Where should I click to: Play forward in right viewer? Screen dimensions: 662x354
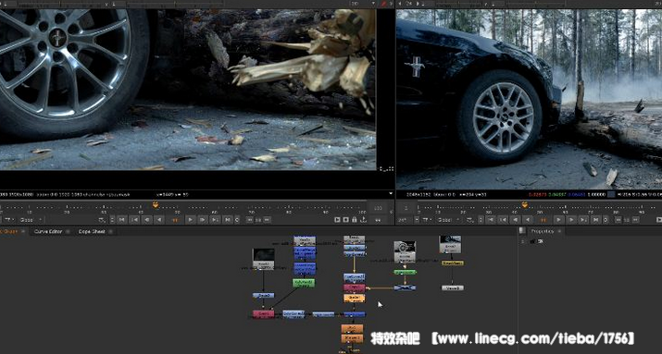coord(558,220)
